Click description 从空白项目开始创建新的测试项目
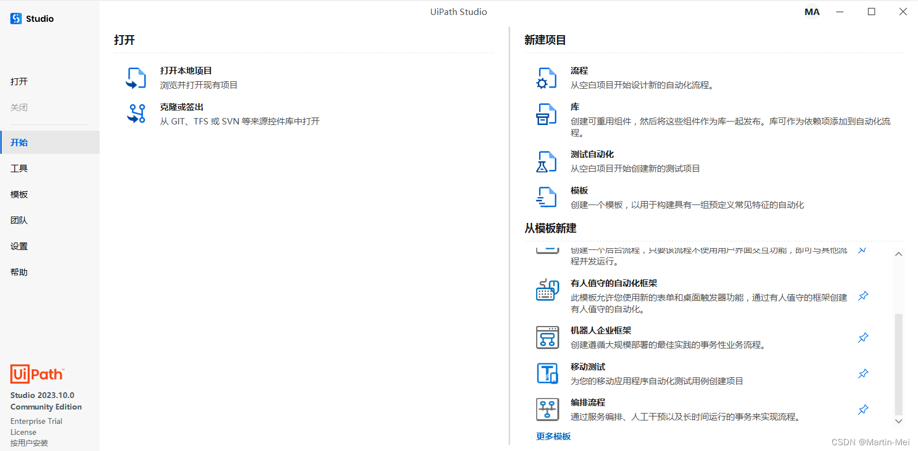Image resolution: width=918 pixels, height=451 pixels. coord(635,169)
